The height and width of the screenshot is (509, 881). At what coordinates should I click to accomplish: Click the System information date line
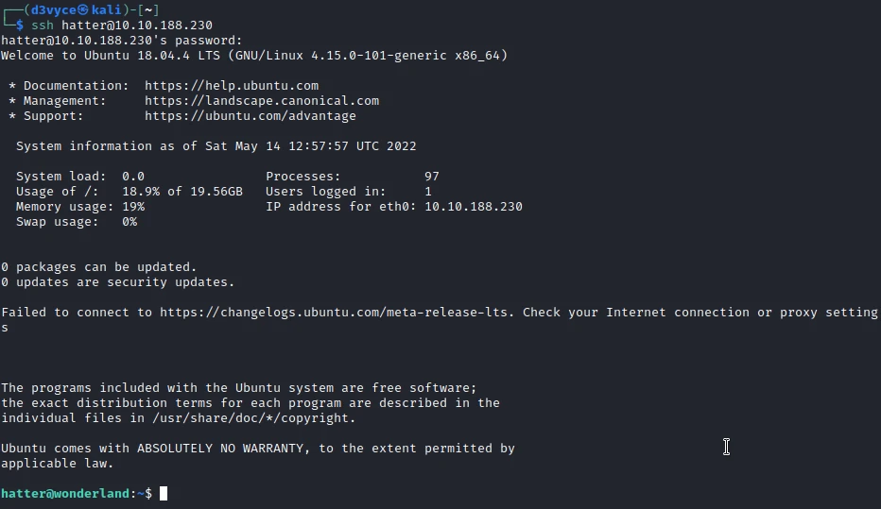(216, 146)
